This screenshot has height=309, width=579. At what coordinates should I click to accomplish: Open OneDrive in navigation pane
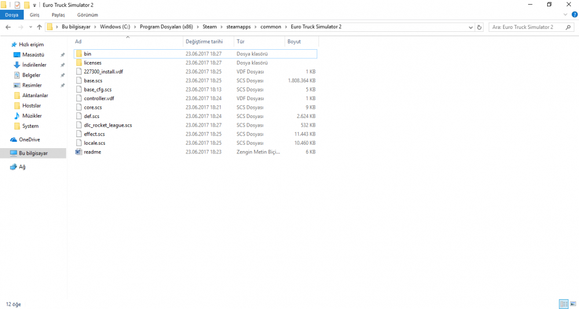(x=29, y=139)
